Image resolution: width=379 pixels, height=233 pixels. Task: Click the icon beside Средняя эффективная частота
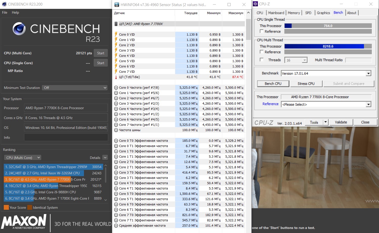pyautogui.click(x=116, y=226)
